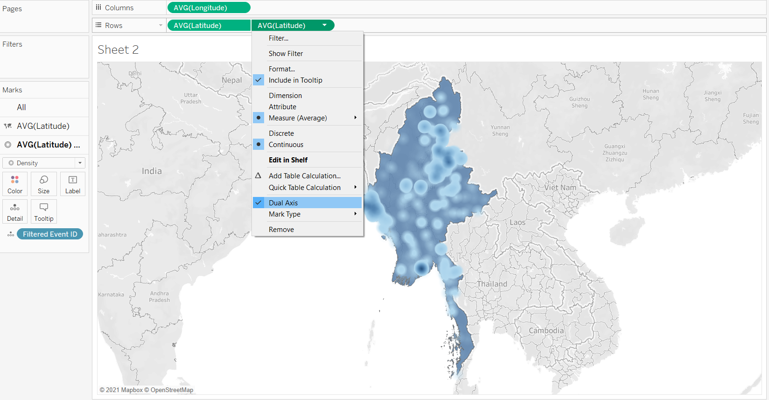Screen dimensions: 769x400
Task: Toggle Include in Tooltip option
Action: tap(295, 80)
